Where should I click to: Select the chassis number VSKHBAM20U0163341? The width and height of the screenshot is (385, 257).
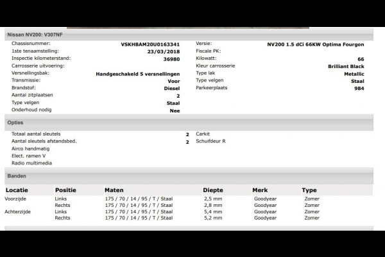coord(150,44)
